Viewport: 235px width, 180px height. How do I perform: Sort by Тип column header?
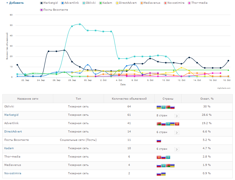(x=78, y=99)
